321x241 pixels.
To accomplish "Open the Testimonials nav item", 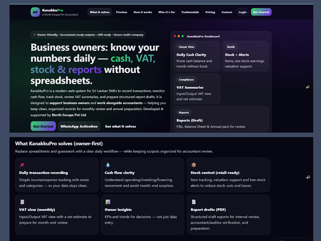I will (x=190, y=12).
